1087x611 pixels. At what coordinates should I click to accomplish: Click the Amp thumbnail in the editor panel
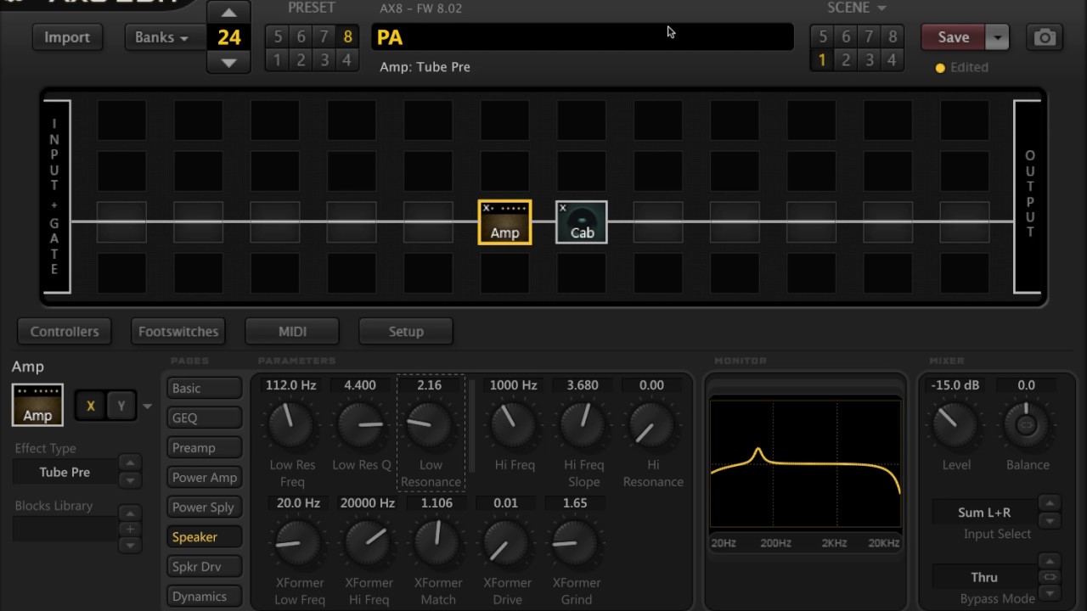(37, 405)
